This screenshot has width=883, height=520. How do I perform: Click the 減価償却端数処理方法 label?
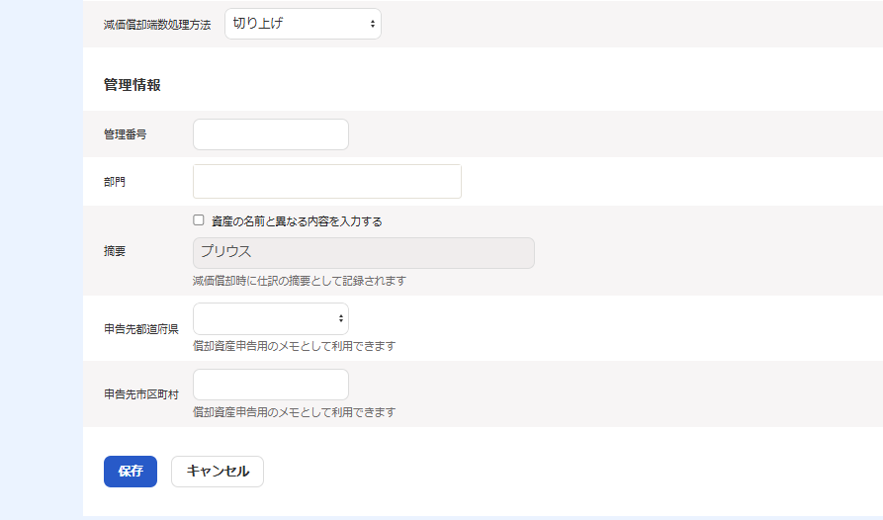157,25
